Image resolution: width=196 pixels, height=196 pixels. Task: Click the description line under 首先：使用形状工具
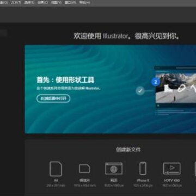(x=69, y=88)
